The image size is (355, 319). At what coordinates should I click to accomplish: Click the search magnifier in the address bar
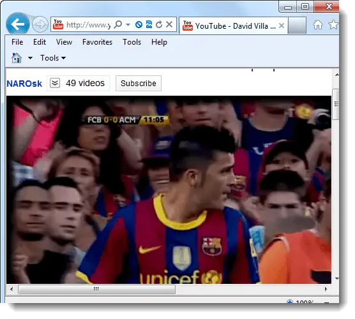pos(118,24)
